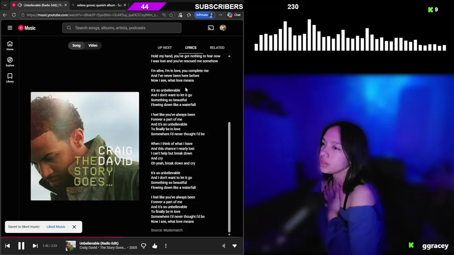Open the hamburger guide menu

tap(10, 28)
